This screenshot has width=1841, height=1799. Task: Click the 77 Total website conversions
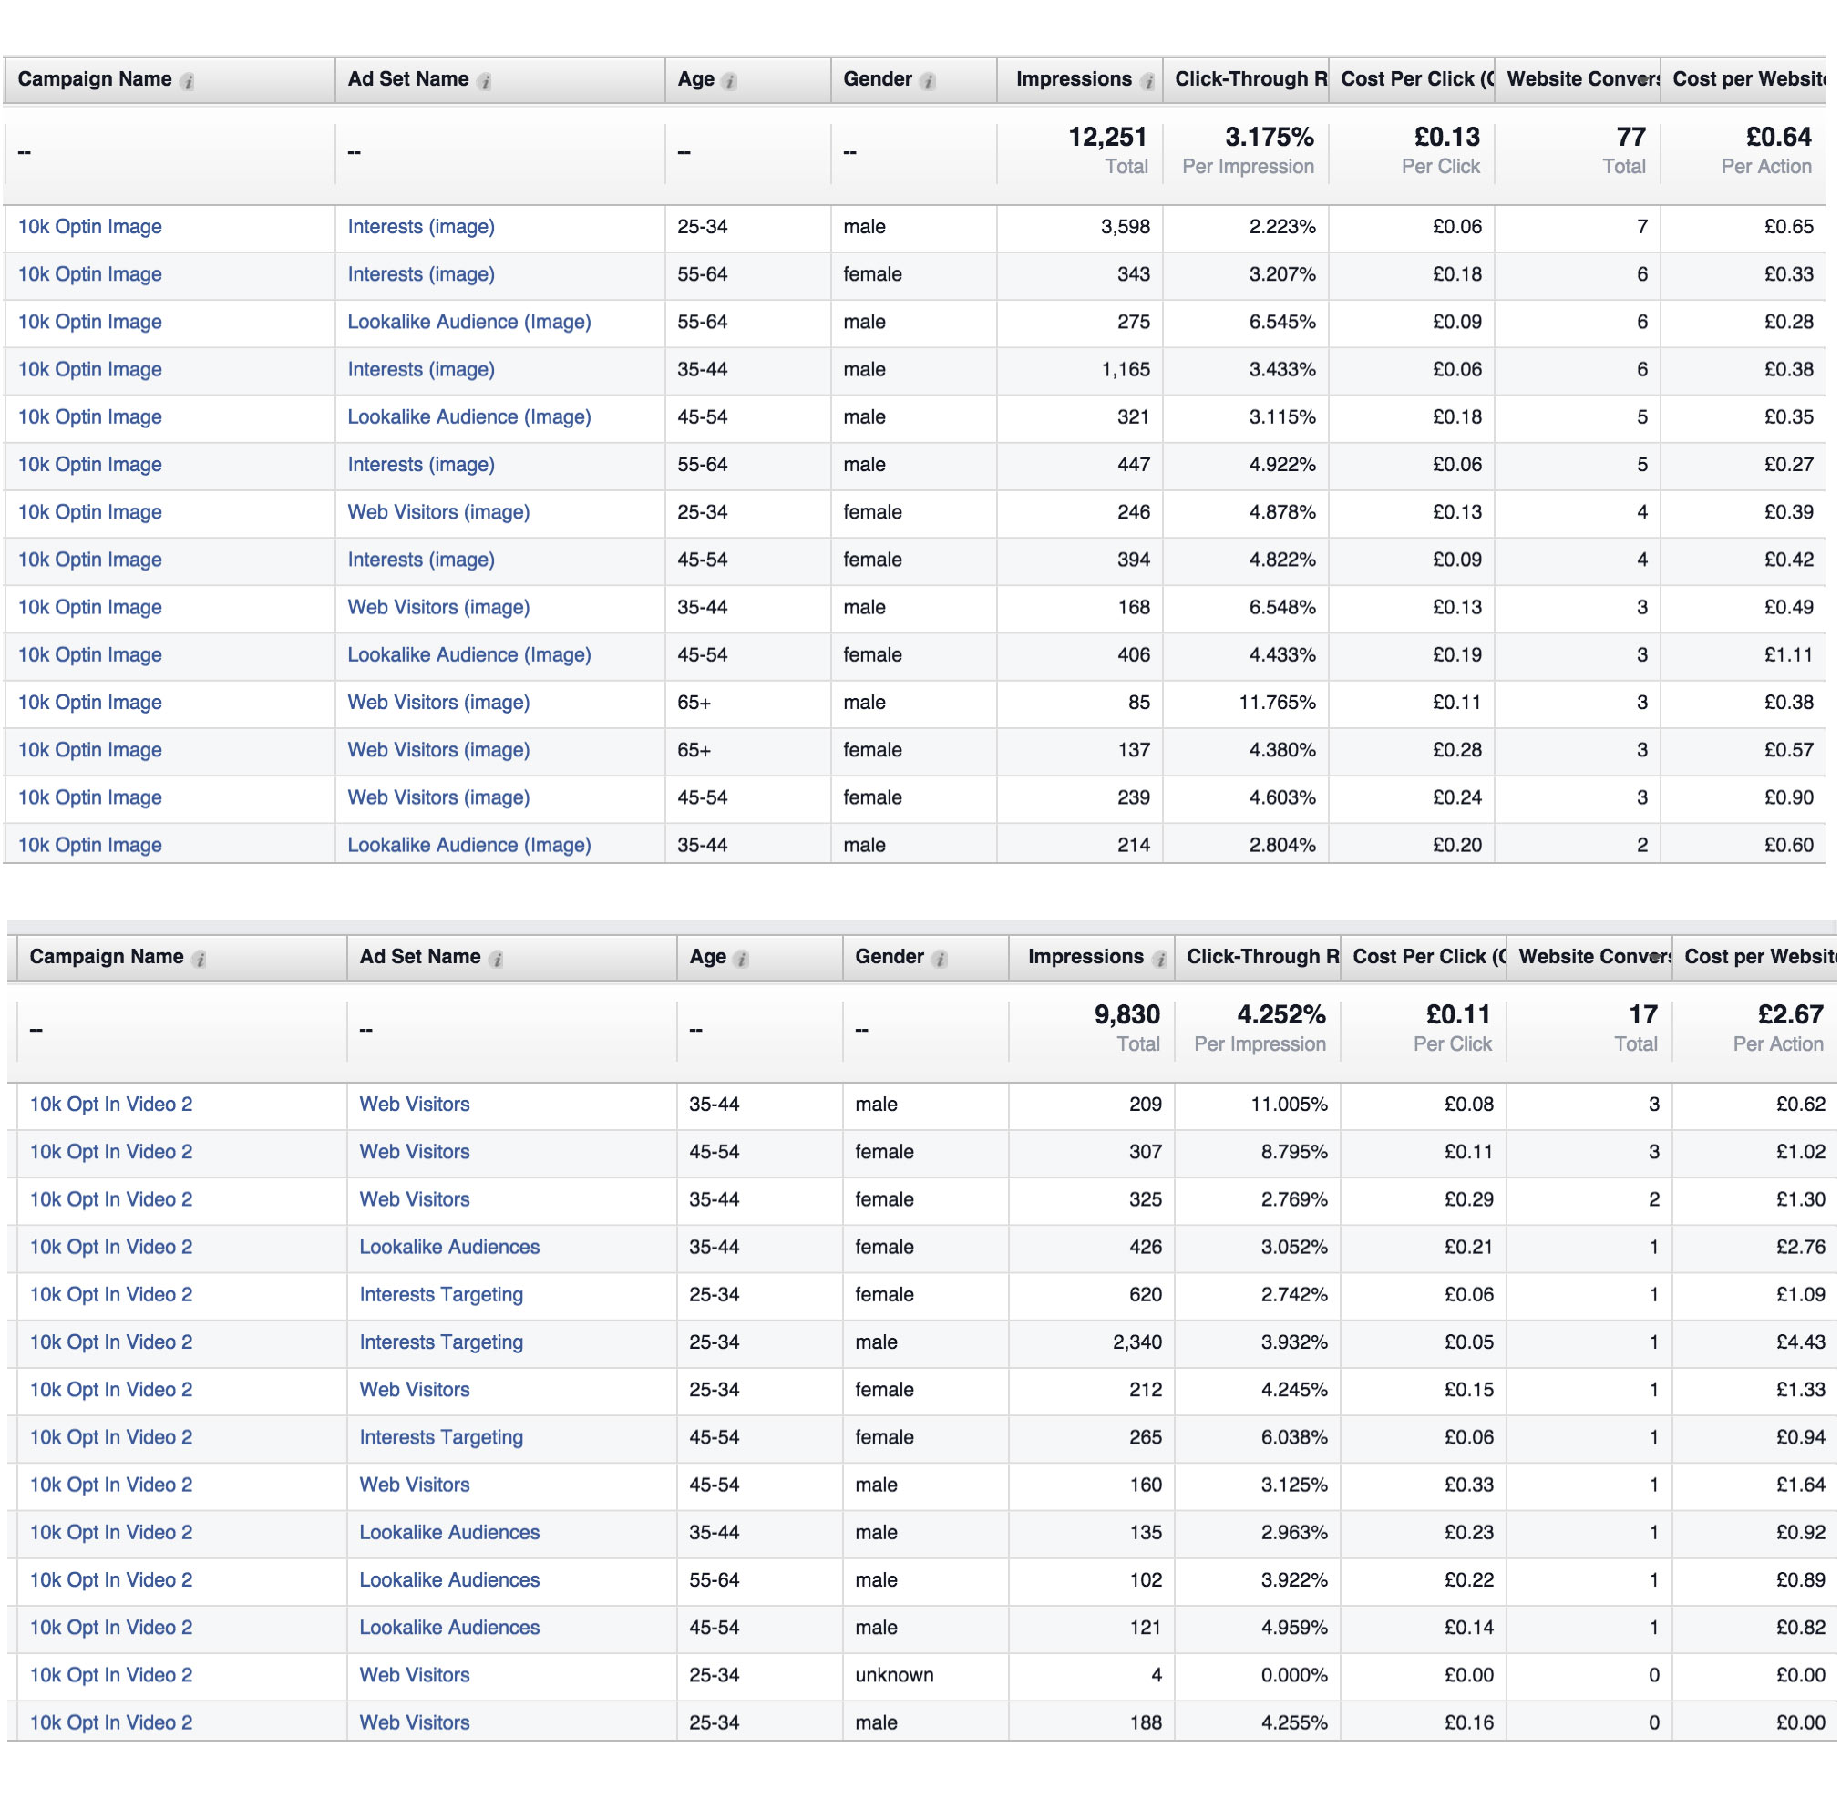pos(1630,138)
